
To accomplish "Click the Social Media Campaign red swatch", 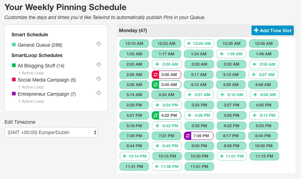I will [x=14, y=79].
